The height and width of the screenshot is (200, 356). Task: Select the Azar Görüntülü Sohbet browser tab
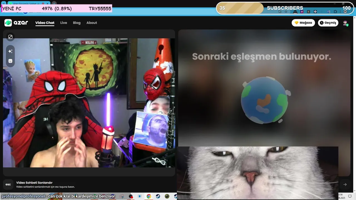(x=26, y=4)
